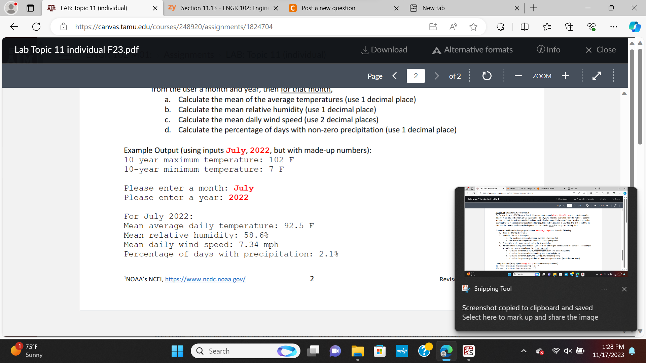Open File Explorer from taskbar
The height and width of the screenshot is (363, 646).
(x=357, y=351)
